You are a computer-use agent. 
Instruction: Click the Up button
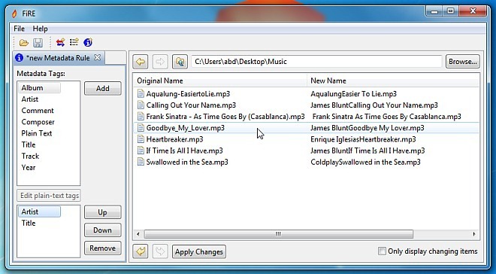[102, 212]
